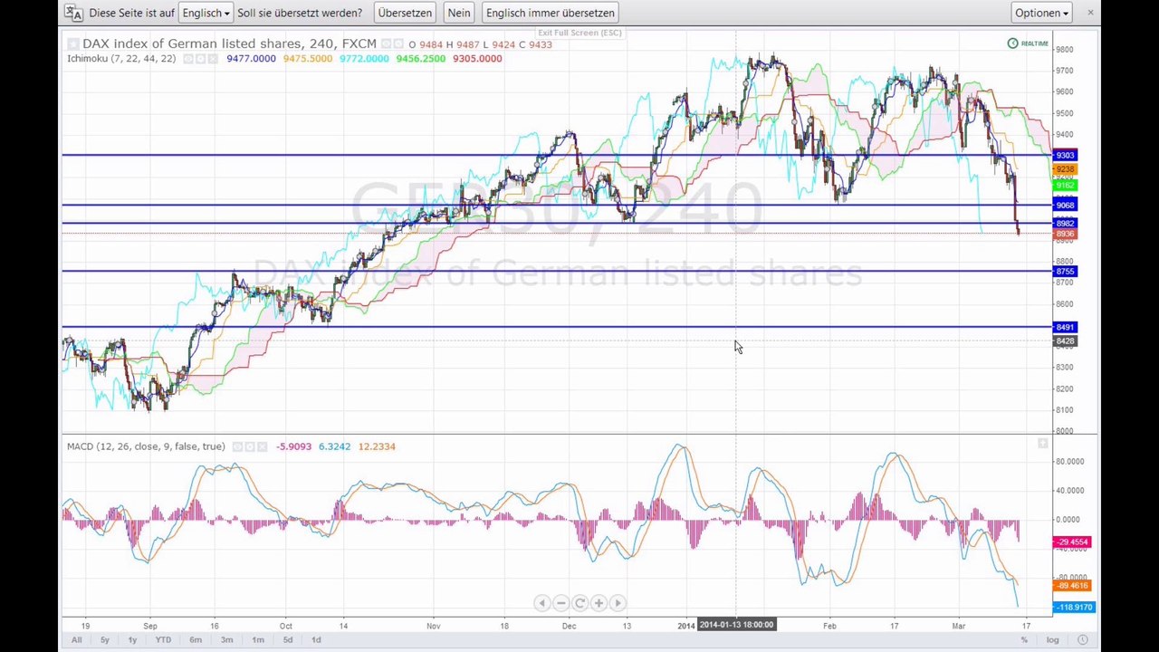Open MACD indicator settings
This screenshot has width=1159, height=652.
250,446
